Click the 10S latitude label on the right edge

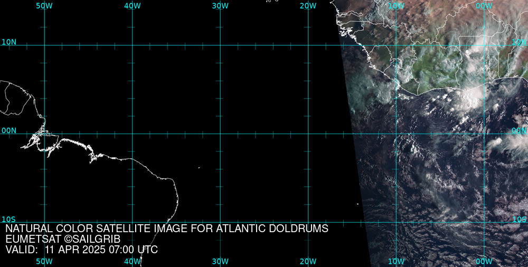tap(520, 220)
